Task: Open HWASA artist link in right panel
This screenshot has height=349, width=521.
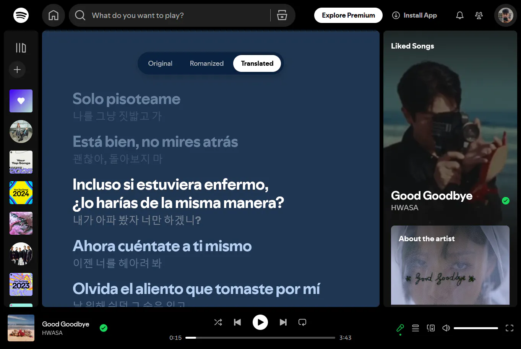Action: pyautogui.click(x=404, y=208)
